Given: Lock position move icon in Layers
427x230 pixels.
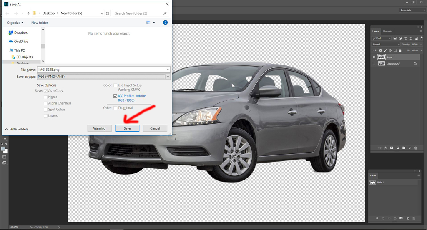Looking at the screenshot, I should point(390,50).
